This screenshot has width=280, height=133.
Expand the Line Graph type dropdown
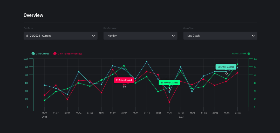(220, 36)
